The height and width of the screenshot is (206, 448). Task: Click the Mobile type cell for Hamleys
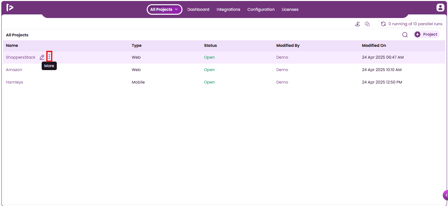(138, 82)
